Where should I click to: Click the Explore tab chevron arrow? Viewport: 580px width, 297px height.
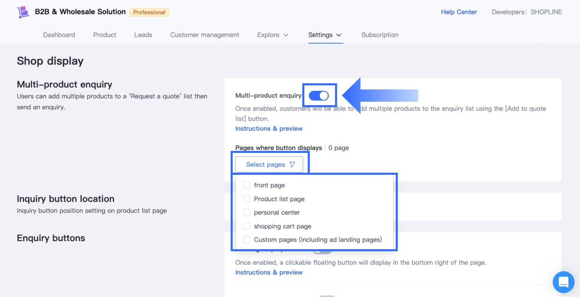[x=286, y=35]
